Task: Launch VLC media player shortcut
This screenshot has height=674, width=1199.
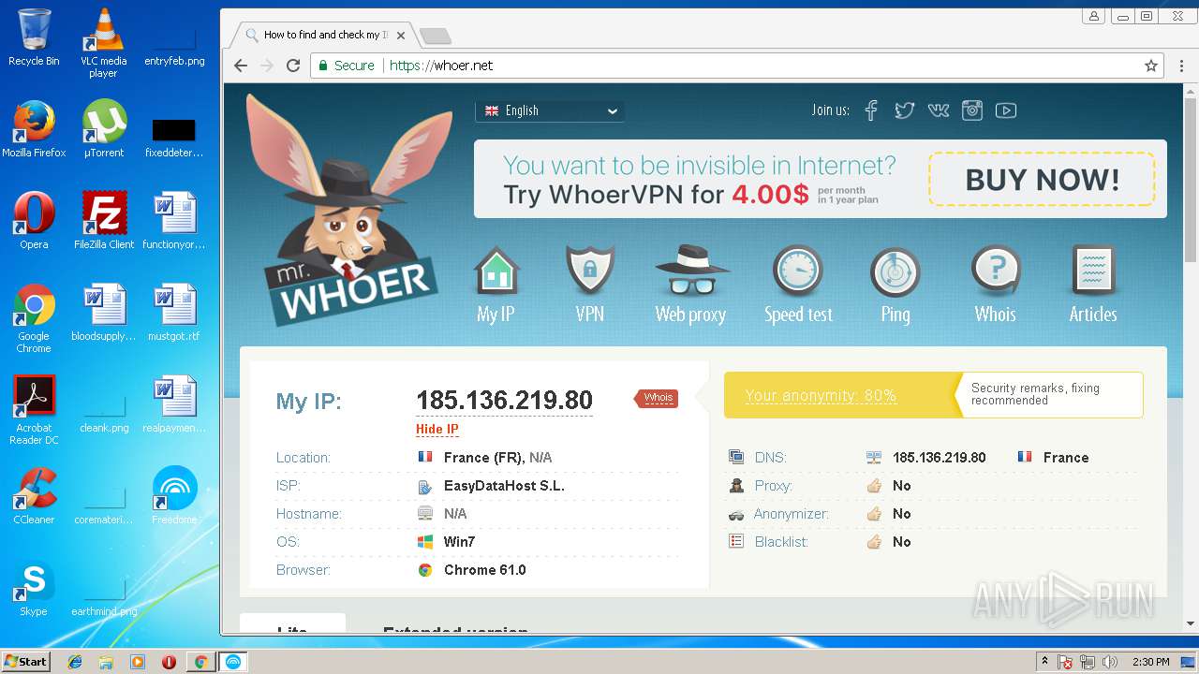Action: [x=103, y=43]
